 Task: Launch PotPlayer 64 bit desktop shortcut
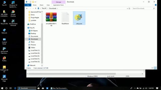[4, 69]
